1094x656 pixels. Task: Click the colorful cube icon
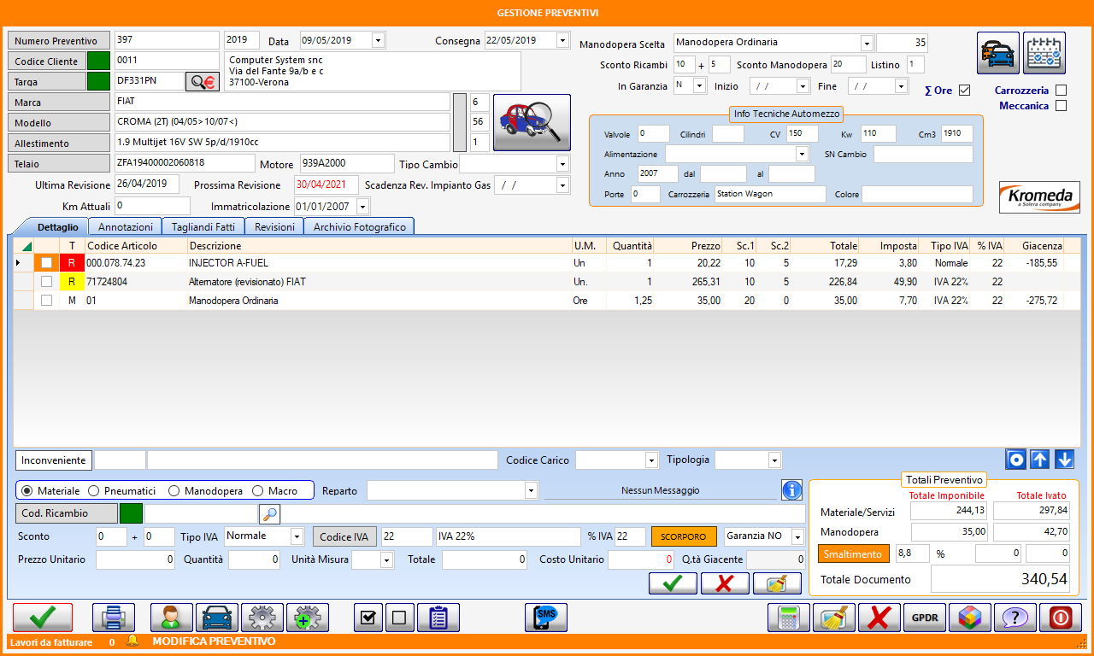coord(970,617)
